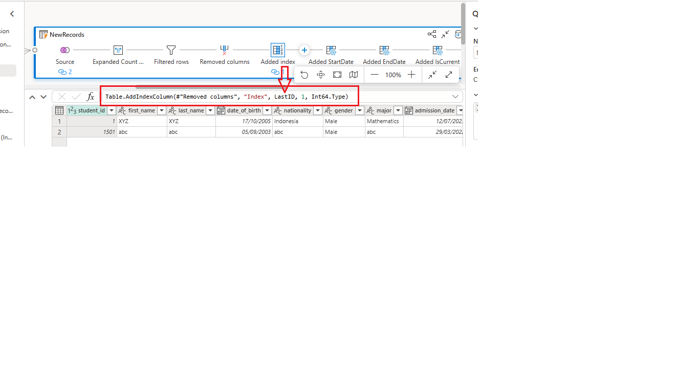Viewport: 698px width, 370px height.
Task: Select the Added IsCurrent step icon
Action: click(438, 50)
